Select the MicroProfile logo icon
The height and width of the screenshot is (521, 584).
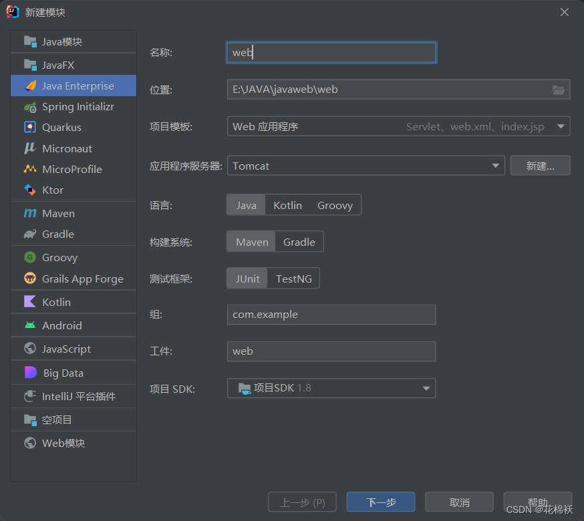[30, 169]
